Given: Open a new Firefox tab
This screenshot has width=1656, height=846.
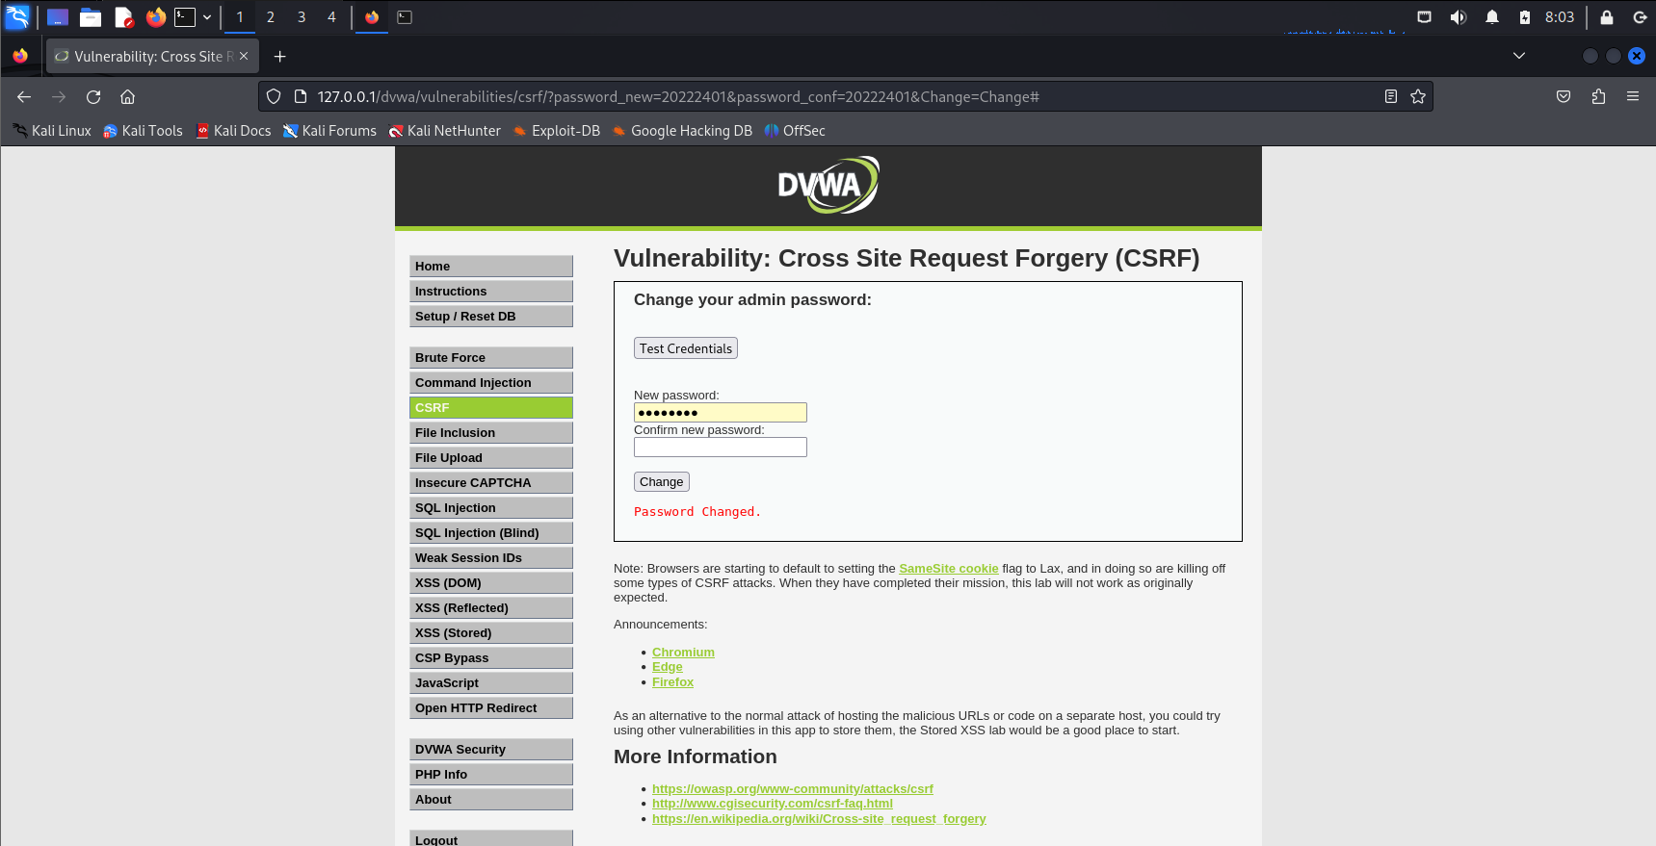Looking at the screenshot, I should click(280, 57).
